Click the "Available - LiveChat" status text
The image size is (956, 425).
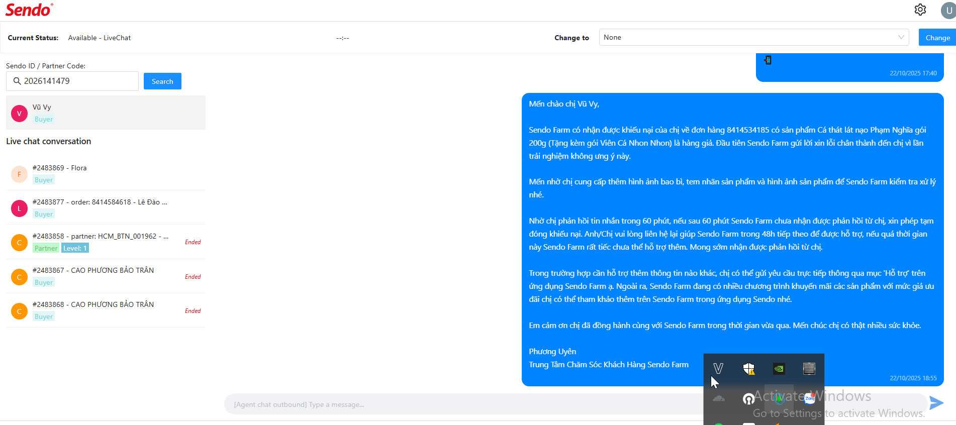[100, 38]
